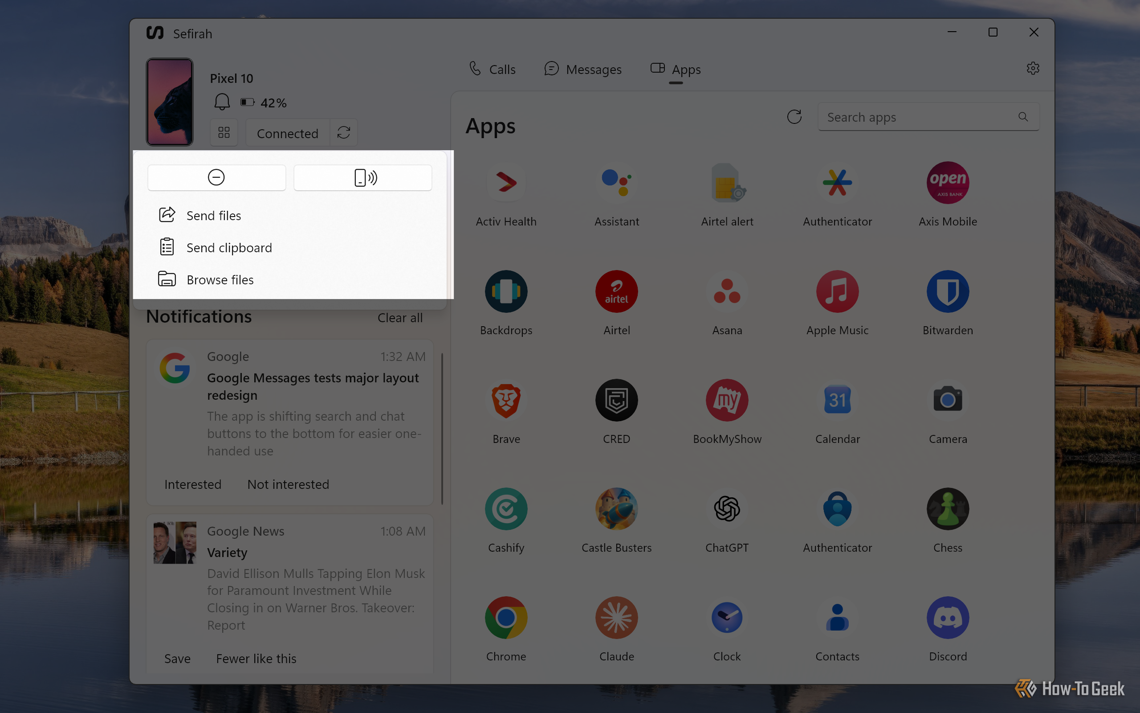Launch Apple Music app
The height and width of the screenshot is (713, 1140).
click(837, 303)
